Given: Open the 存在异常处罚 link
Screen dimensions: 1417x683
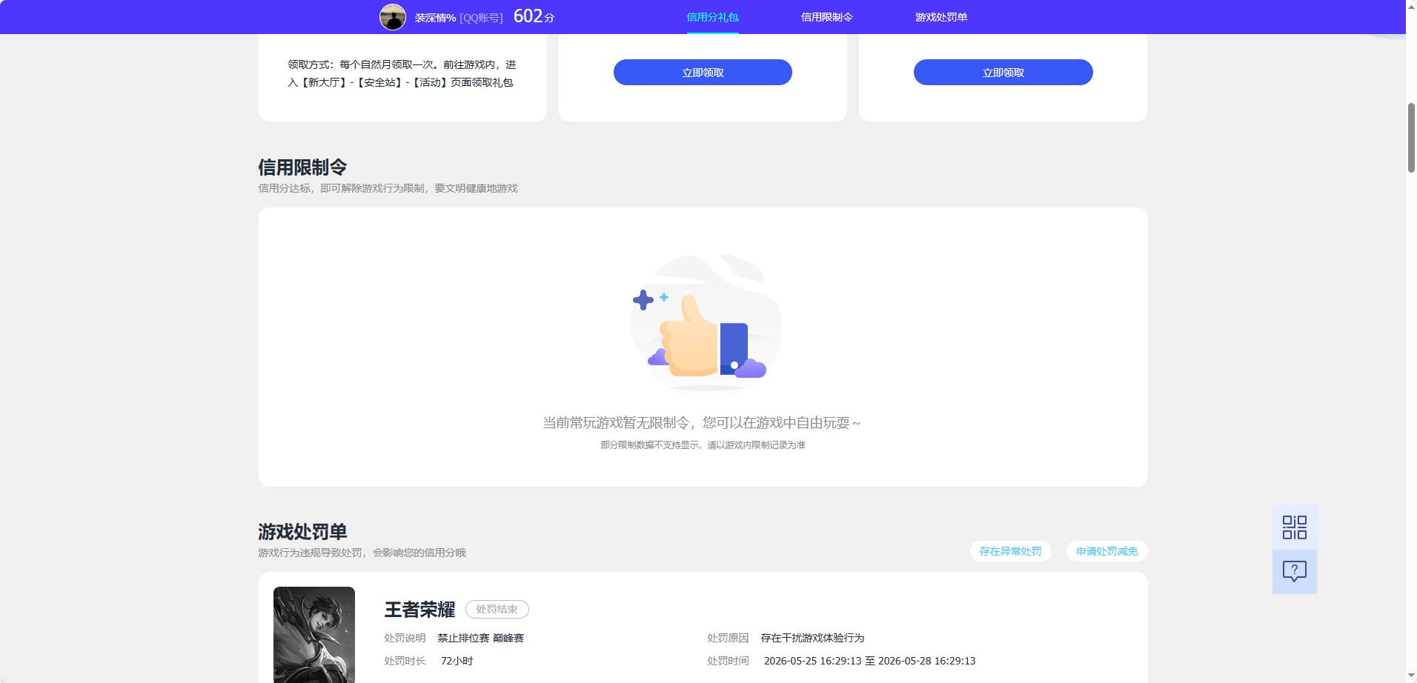Looking at the screenshot, I should point(1010,551).
